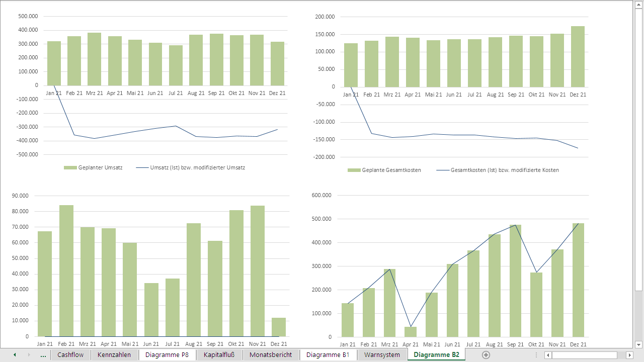
Task: Click the Mrz 21 bar in Umsatz chart
Action: click(x=94, y=59)
